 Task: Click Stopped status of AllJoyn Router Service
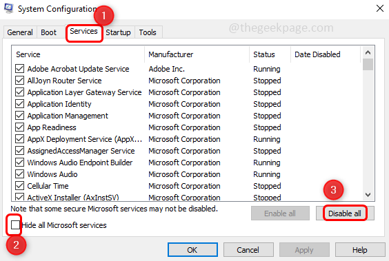coord(267,81)
